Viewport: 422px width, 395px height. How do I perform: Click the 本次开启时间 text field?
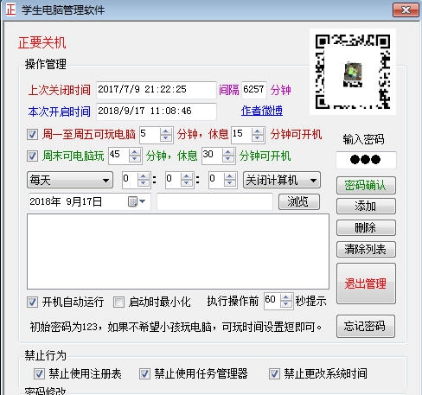[157, 111]
